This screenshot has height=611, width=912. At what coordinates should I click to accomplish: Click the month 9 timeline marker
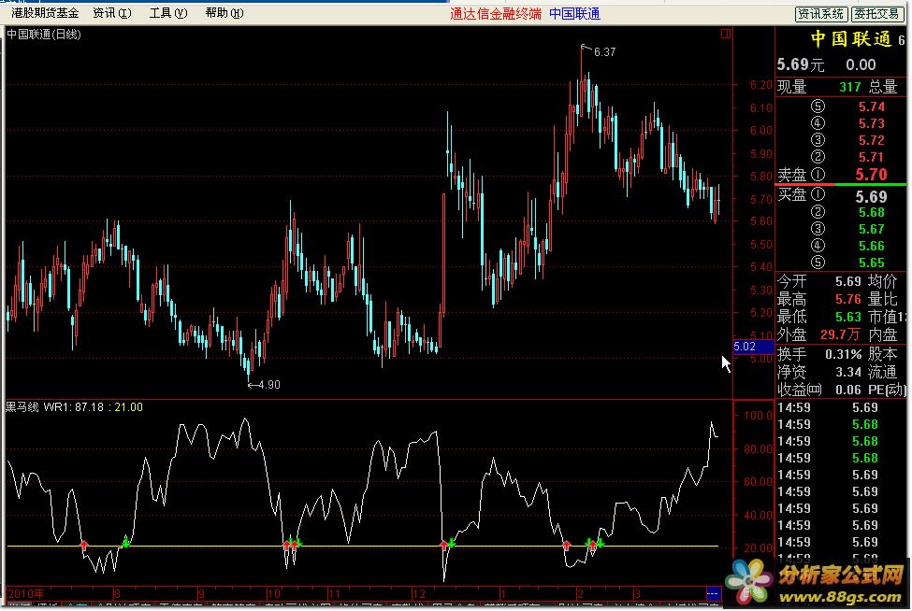coord(201,593)
